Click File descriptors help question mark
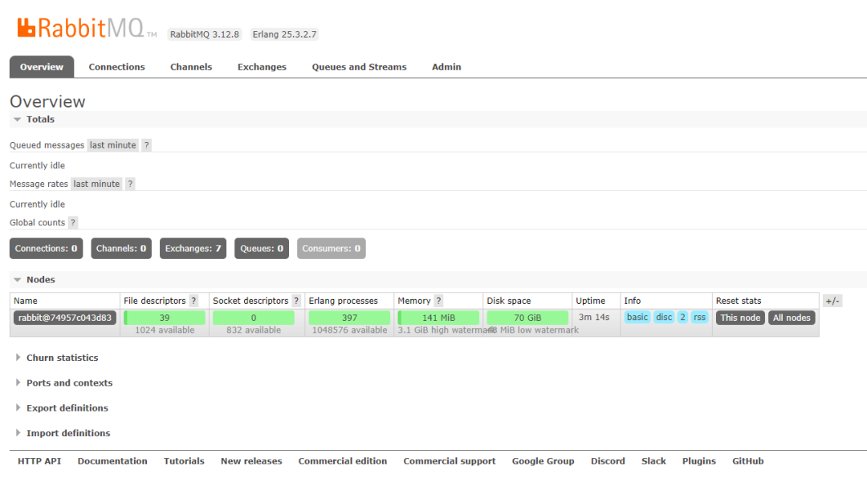 point(193,301)
